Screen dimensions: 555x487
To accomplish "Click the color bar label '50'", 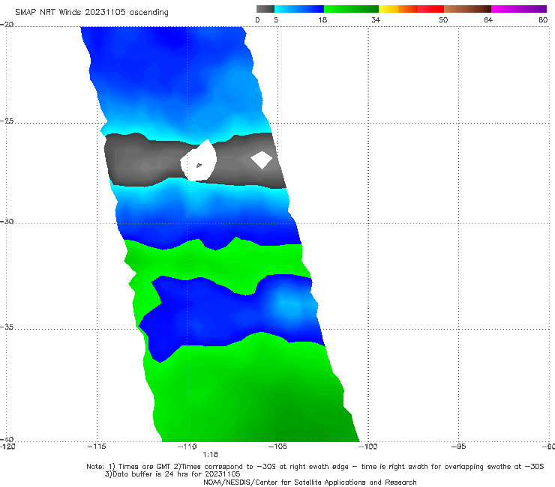I will (x=443, y=20).
